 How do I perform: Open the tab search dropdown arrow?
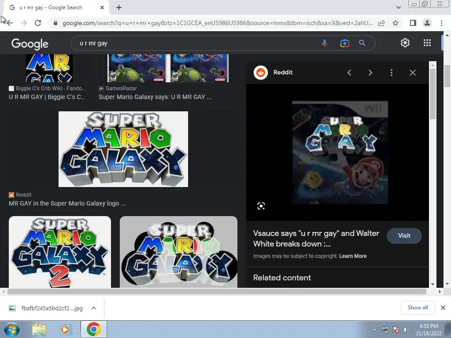click(x=398, y=7)
